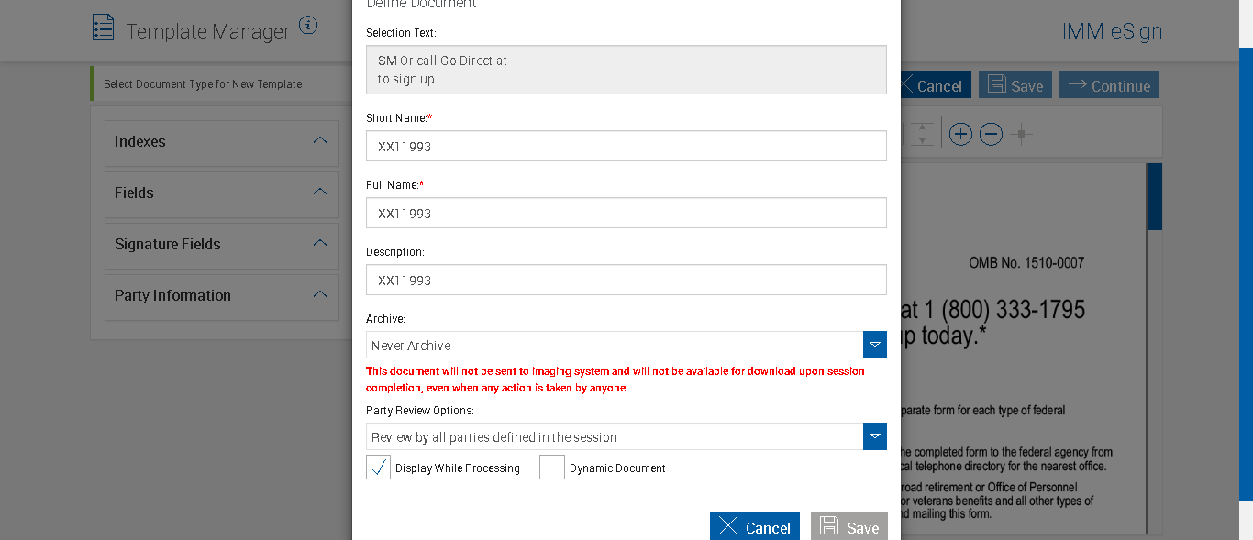The width and height of the screenshot is (1253, 540).
Task: Open the Party Review Options dropdown
Action: 875,436
